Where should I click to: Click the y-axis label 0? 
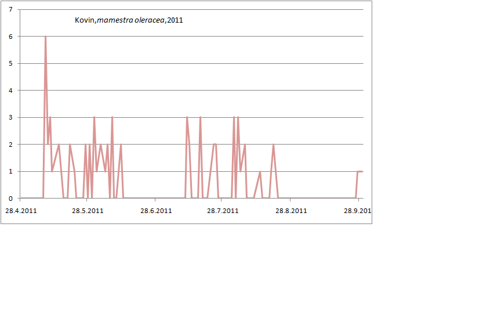pos(10,199)
